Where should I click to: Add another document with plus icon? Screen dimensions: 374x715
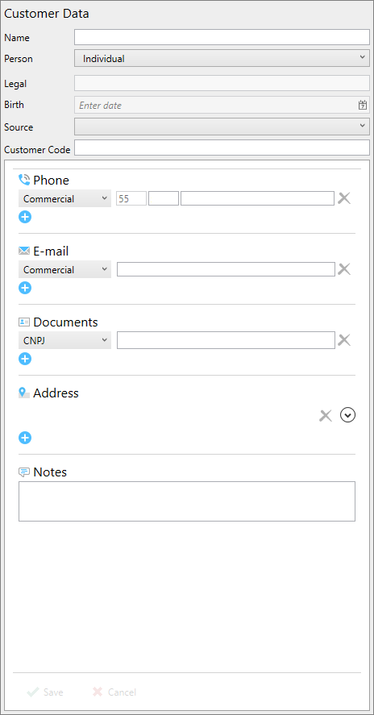pos(25,359)
